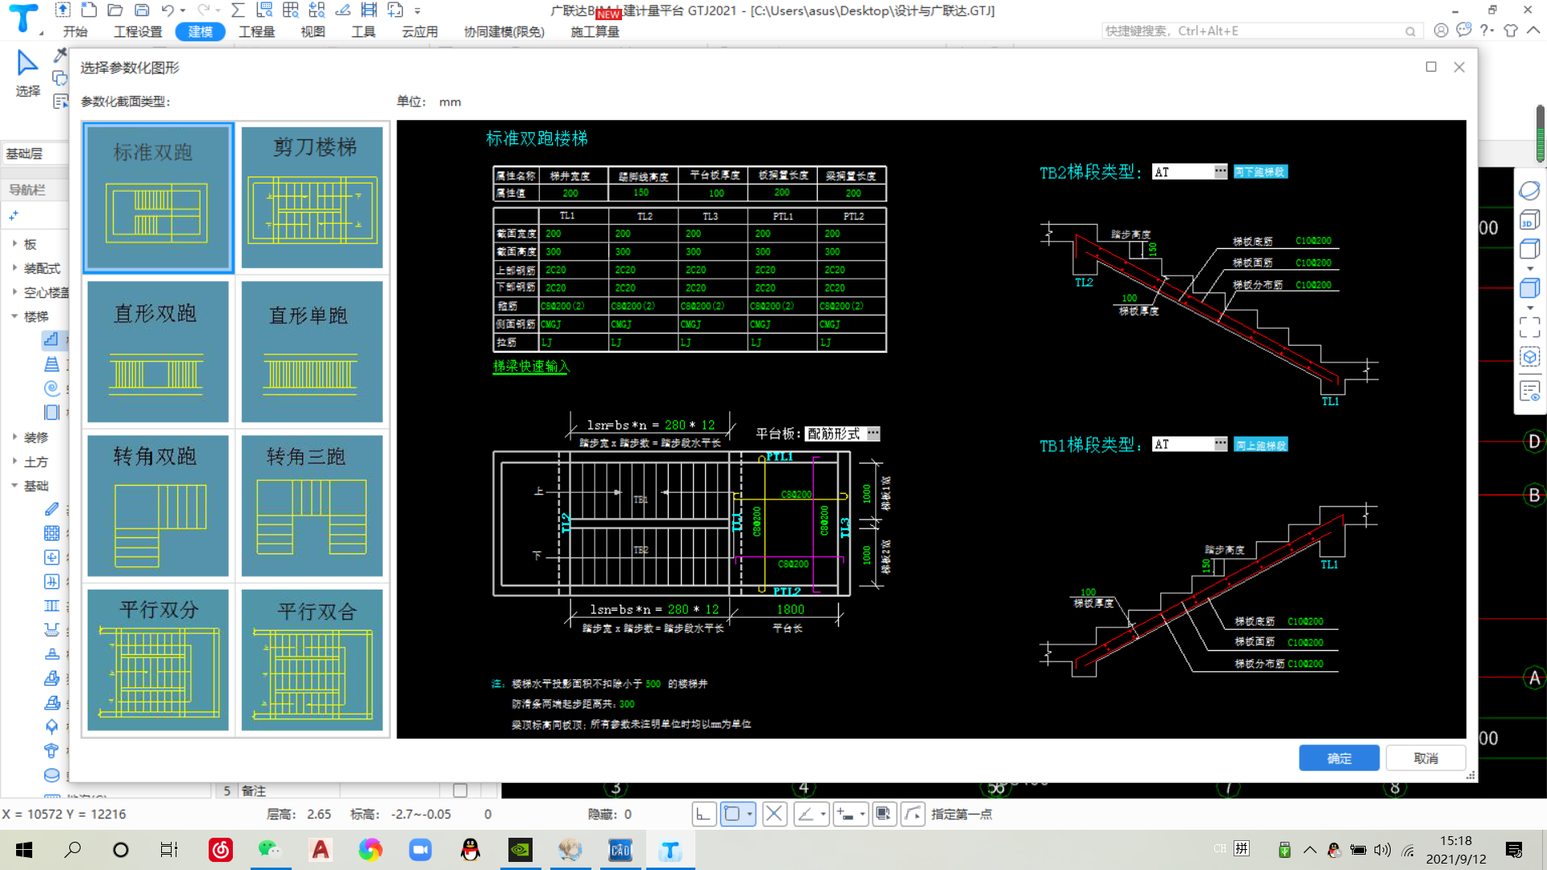The image size is (1547, 870).
Task: Click the 梯井宽度 value 200
Action: pos(570,193)
